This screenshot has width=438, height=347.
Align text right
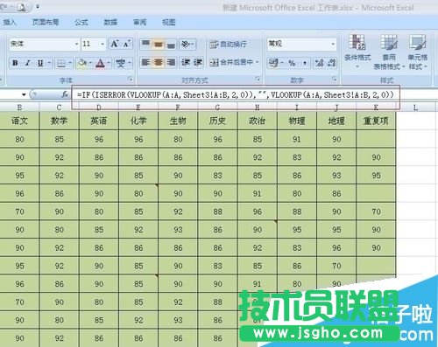[x=171, y=62]
